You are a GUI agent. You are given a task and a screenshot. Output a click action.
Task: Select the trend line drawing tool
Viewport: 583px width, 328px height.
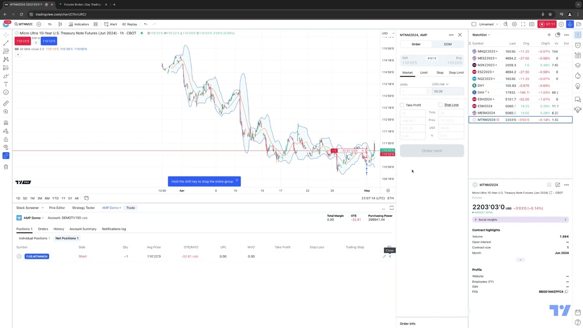(6, 43)
